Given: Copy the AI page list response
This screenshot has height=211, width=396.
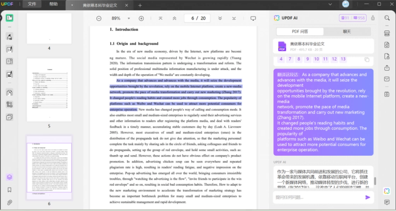Looking at the screenshot, I should point(367,59).
